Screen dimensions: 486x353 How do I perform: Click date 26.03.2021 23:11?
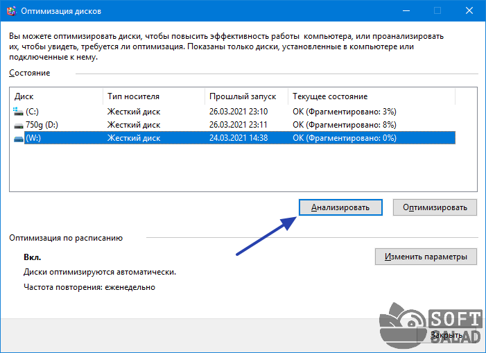tap(238, 125)
